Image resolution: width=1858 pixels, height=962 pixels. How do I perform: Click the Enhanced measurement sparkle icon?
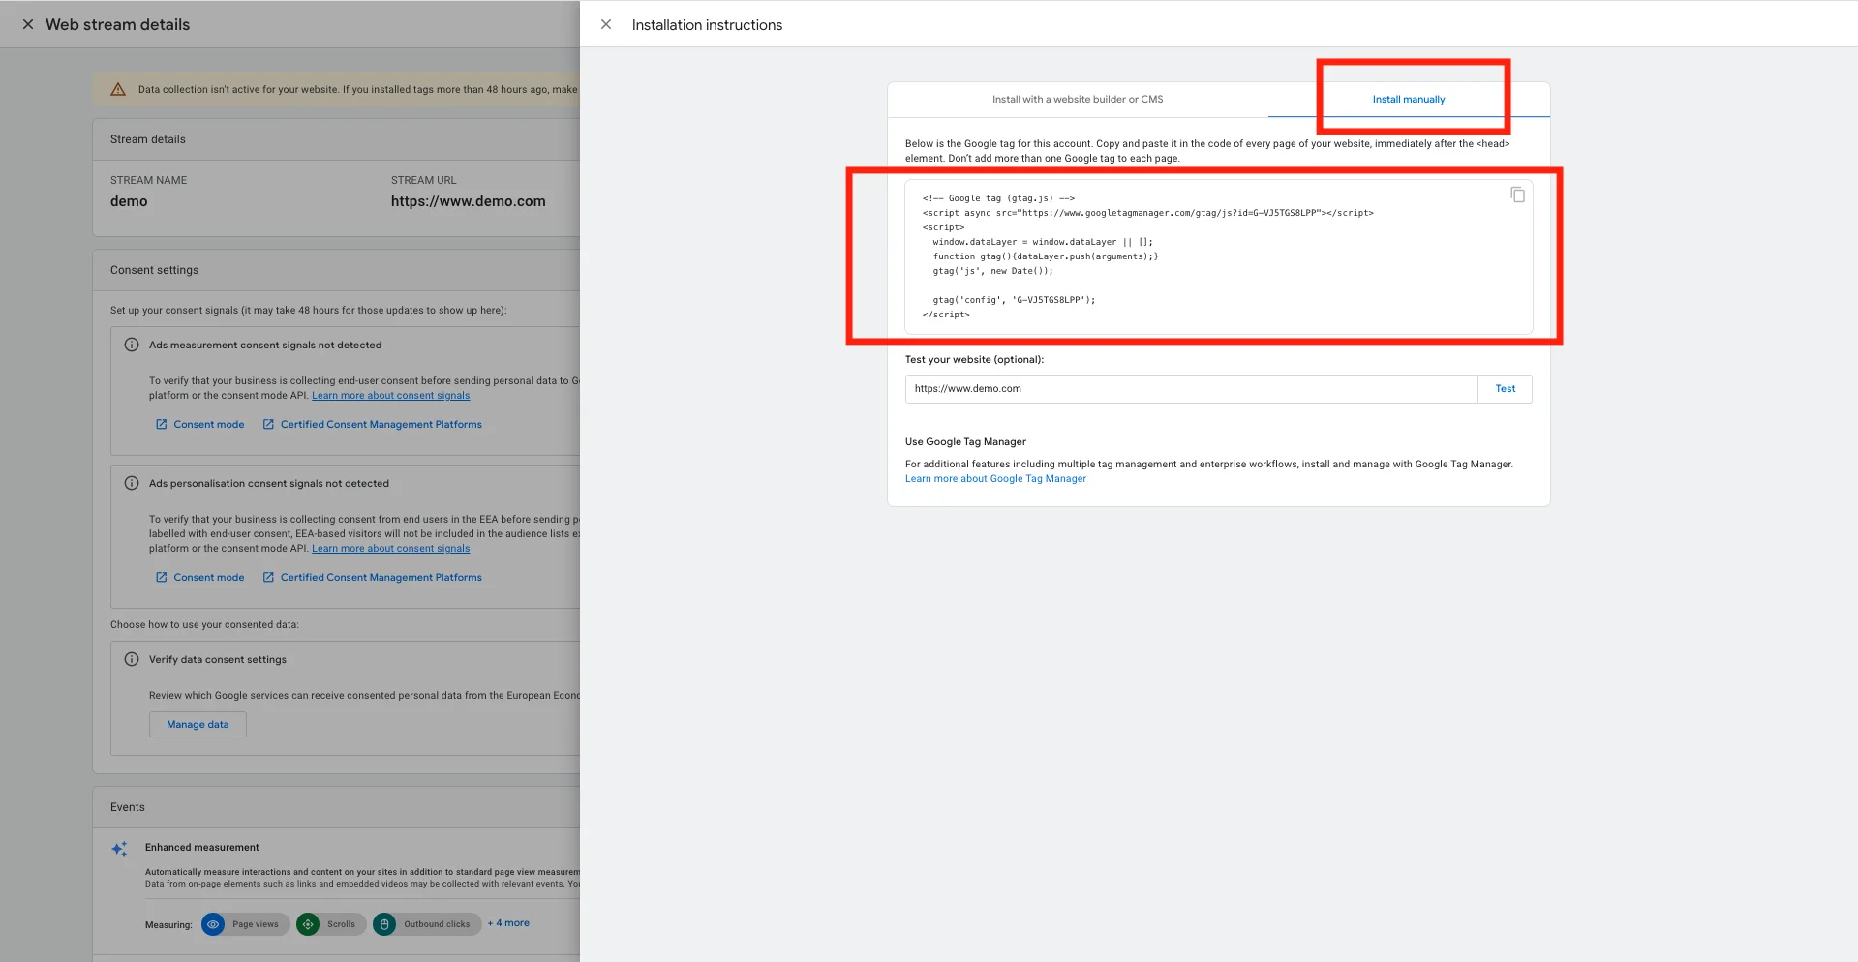point(119,849)
